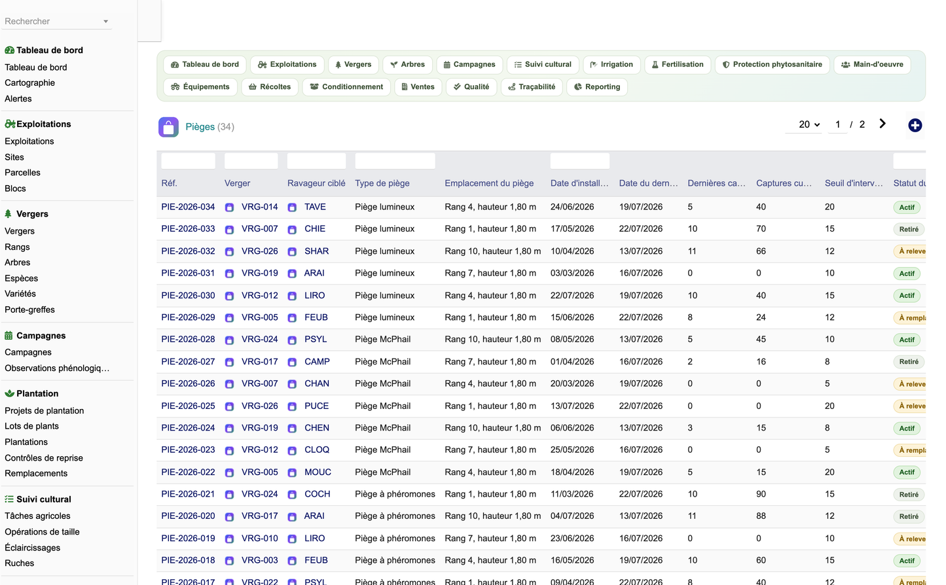Open the Tableau de bord tab
Image resolution: width=946 pixels, height=585 pixels.
pos(205,65)
